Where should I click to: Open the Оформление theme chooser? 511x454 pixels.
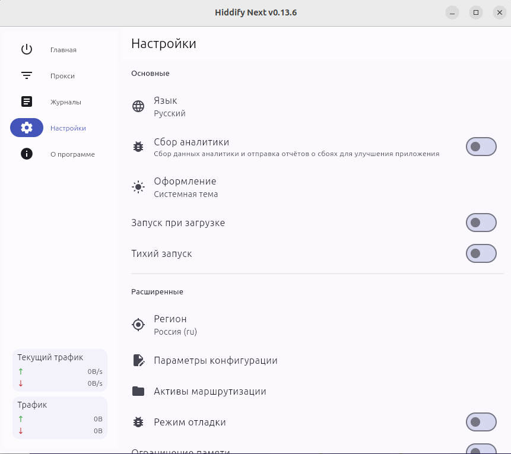tap(185, 188)
